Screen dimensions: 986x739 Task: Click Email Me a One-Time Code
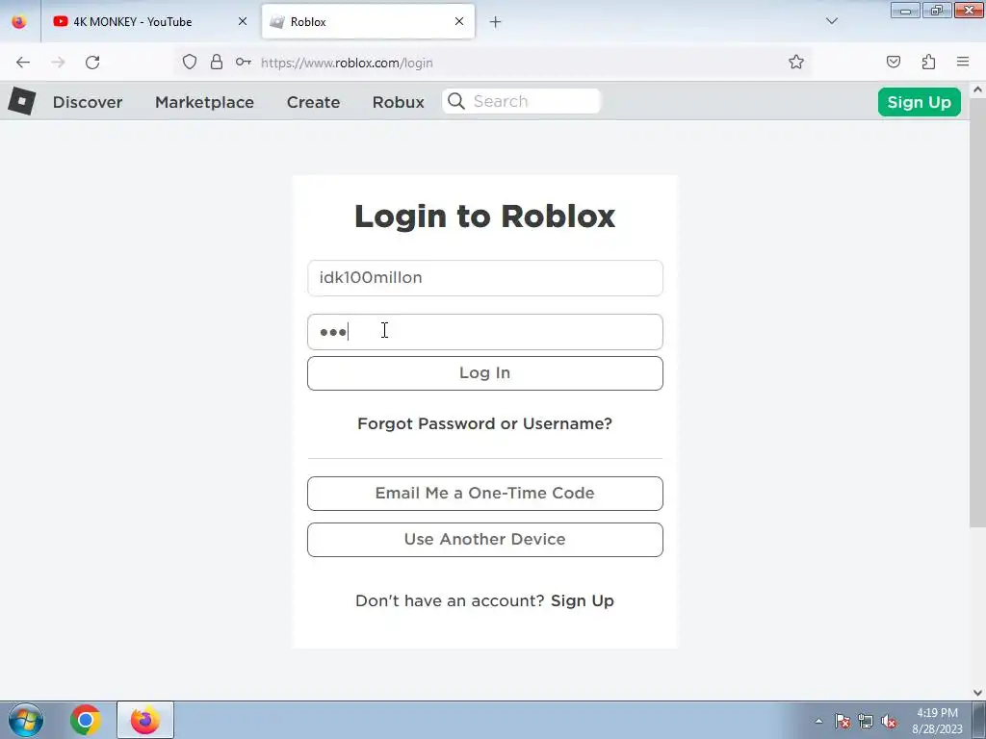tap(485, 494)
